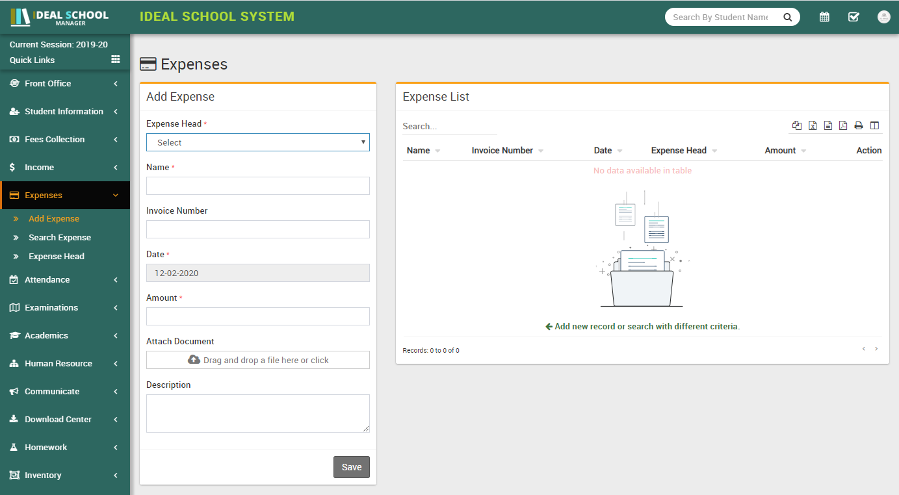899x495 pixels.
Task: Expand Attendance menu chevron
Action: click(116, 280)
